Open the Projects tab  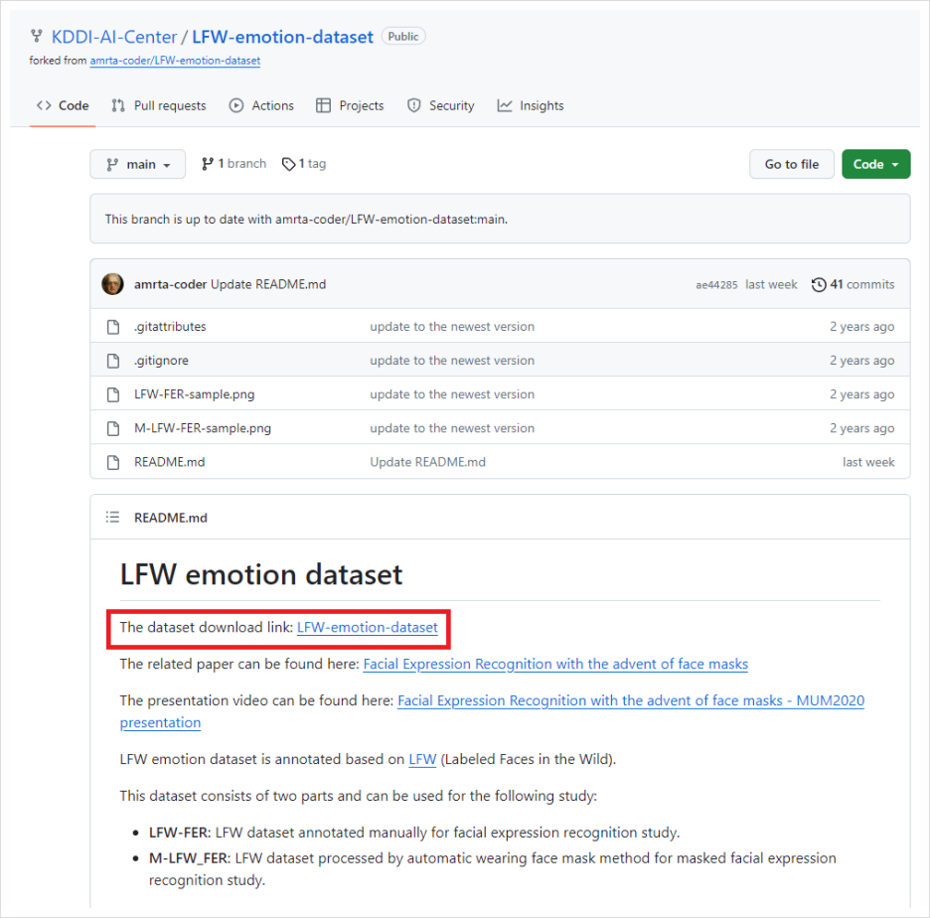coord(350,105)
